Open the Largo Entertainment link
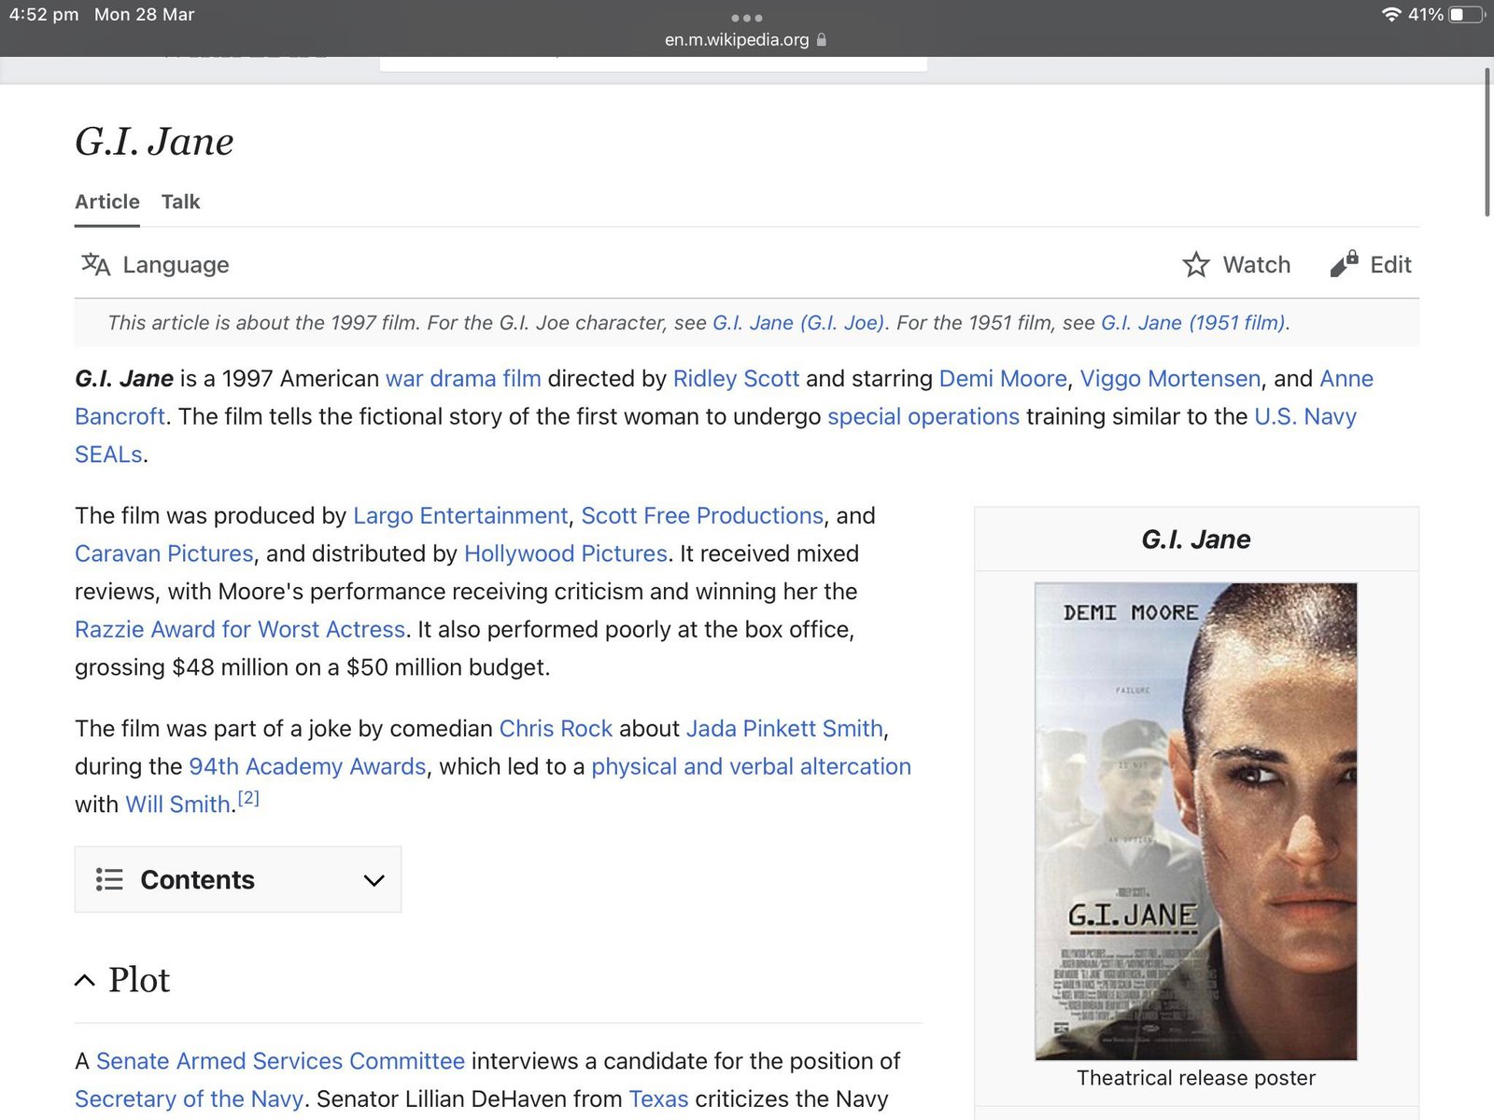1494x1120 pixels. [x=460, y=516]
